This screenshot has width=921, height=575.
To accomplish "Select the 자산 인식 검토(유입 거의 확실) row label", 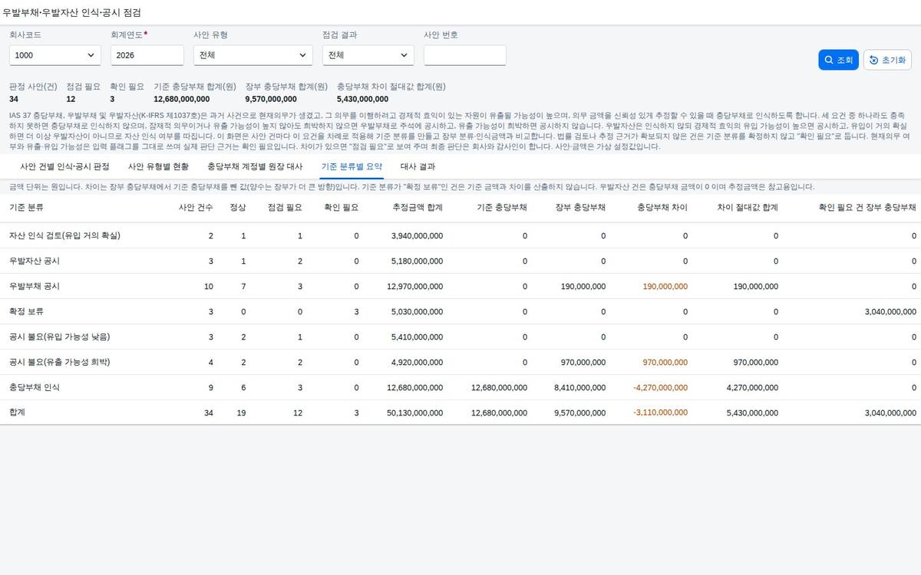I will 64,235.
